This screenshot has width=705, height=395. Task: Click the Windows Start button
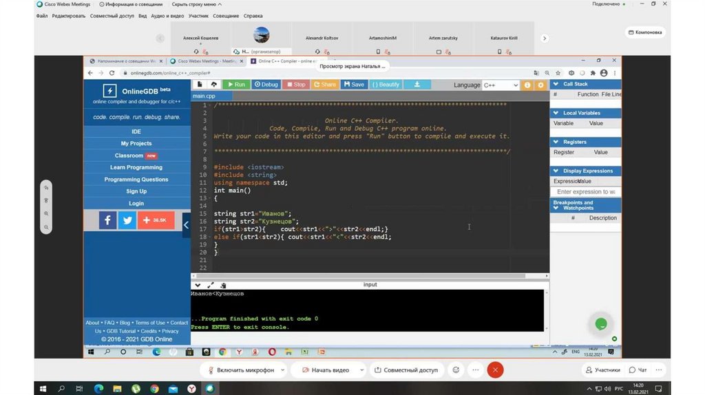(x=43, y=389)
